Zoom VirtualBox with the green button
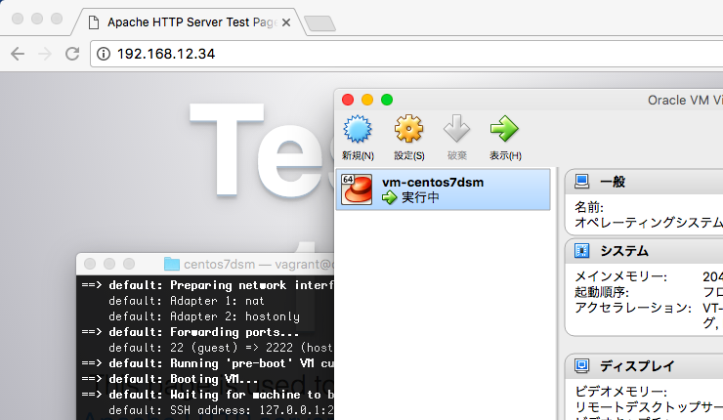Image resolution: width=723 pixels, height=420 pixels. 387,100
